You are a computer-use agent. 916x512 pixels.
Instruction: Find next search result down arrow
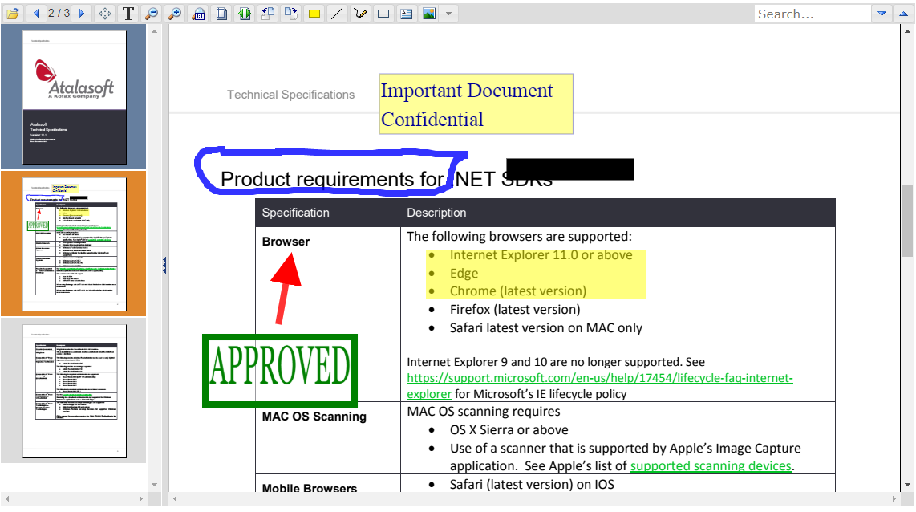coord(882,14)
